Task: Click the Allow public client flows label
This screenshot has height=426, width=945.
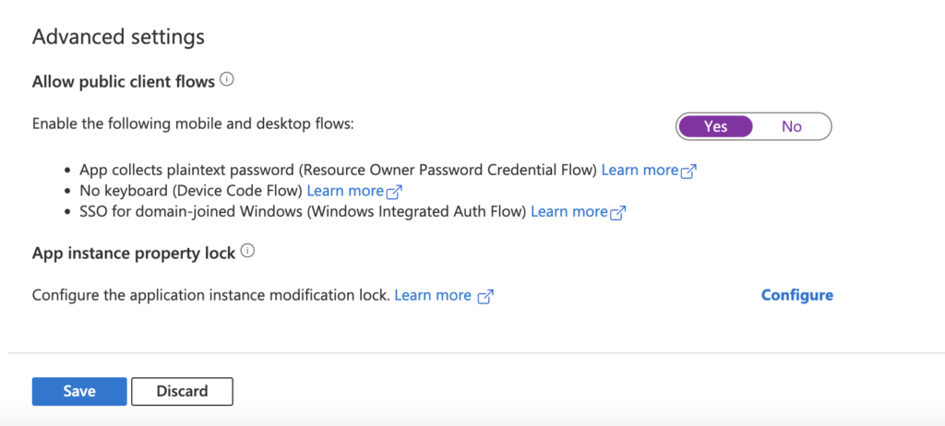Action: [124, 82]
